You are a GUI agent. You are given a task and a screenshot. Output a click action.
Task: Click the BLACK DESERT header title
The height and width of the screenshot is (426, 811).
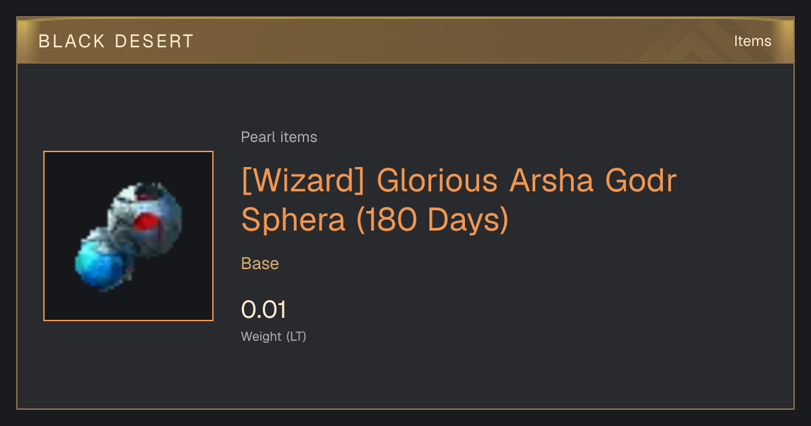coord(116,41)
